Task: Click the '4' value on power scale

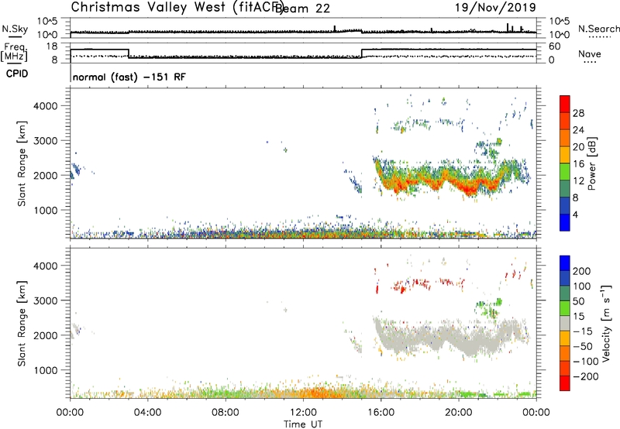Action: [x=575, y=214]
